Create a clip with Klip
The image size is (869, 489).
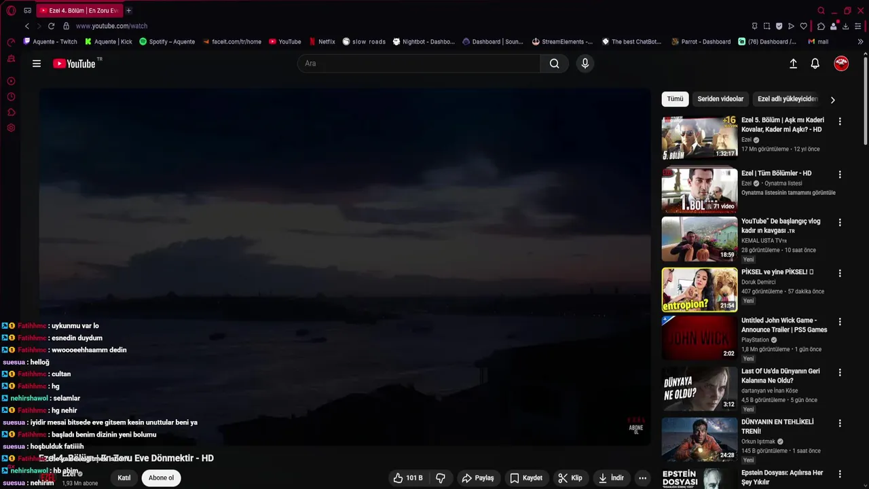[570, 478]
